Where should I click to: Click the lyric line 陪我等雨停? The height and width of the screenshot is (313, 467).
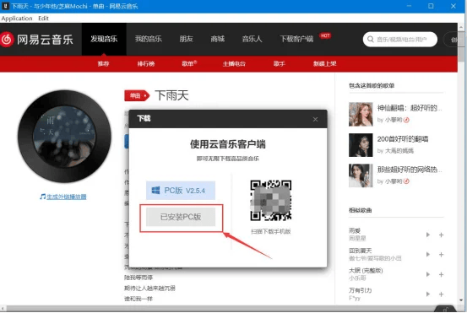point(138,278)
